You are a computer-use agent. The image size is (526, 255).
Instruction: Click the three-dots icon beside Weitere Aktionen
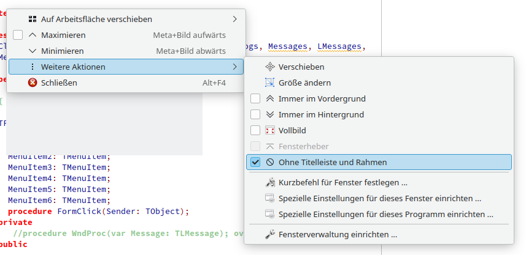32,67
